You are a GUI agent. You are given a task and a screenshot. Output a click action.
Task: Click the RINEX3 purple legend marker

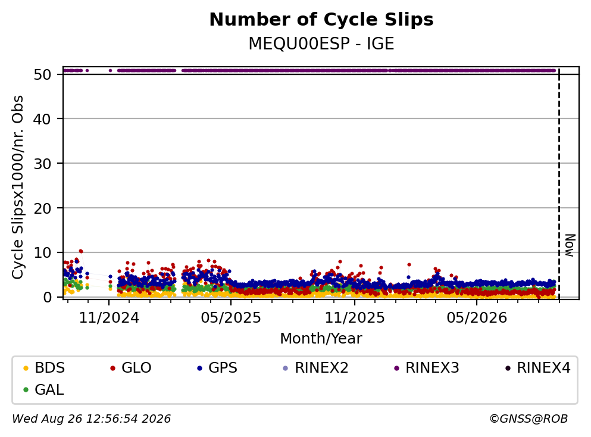396,368
